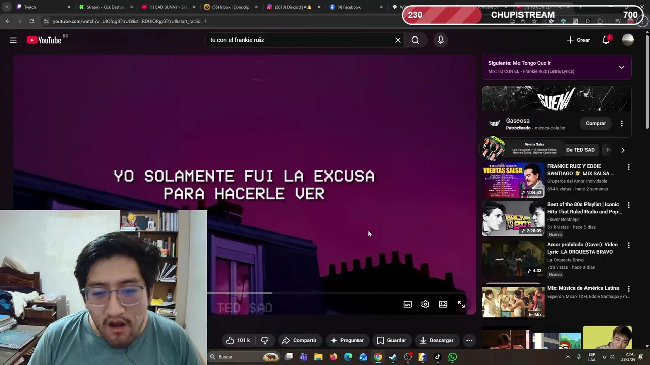The height and width of the screenshot is (365, 650).
Task: Clear the search box text
Action: pyautogui.click(x=398, y=40)
